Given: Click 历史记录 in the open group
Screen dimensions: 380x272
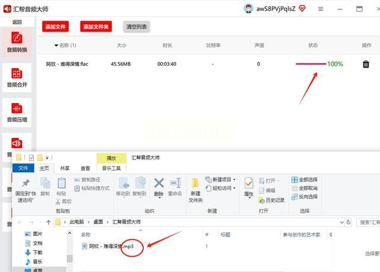Looking at the screenshot, I should [272, 200].
